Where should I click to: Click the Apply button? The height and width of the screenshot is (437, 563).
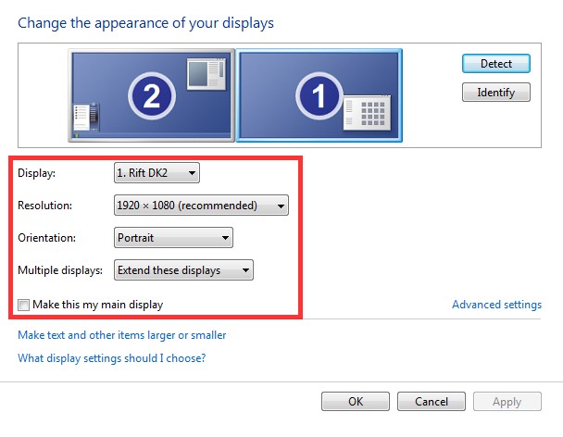tap(507, 402)
